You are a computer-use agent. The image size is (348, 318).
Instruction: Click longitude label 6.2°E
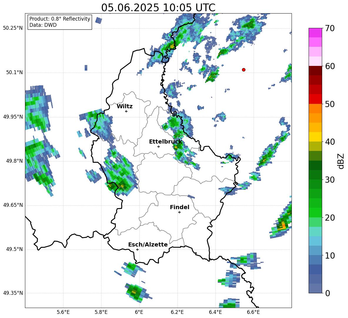[x=177, y=312]
